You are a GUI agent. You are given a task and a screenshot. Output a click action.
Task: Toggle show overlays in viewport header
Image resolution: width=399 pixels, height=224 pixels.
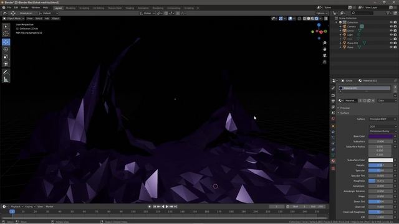(291, 19)
